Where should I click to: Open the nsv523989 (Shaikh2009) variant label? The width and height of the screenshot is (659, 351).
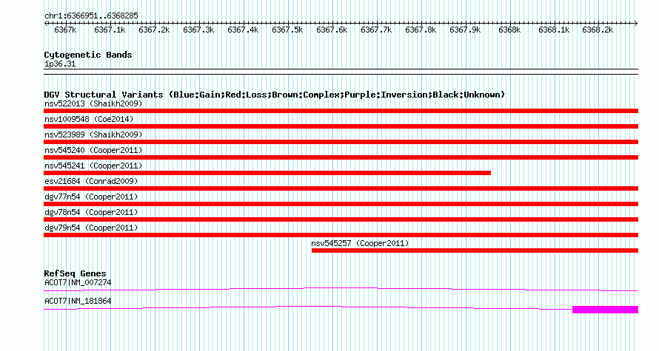coord(93,134)
